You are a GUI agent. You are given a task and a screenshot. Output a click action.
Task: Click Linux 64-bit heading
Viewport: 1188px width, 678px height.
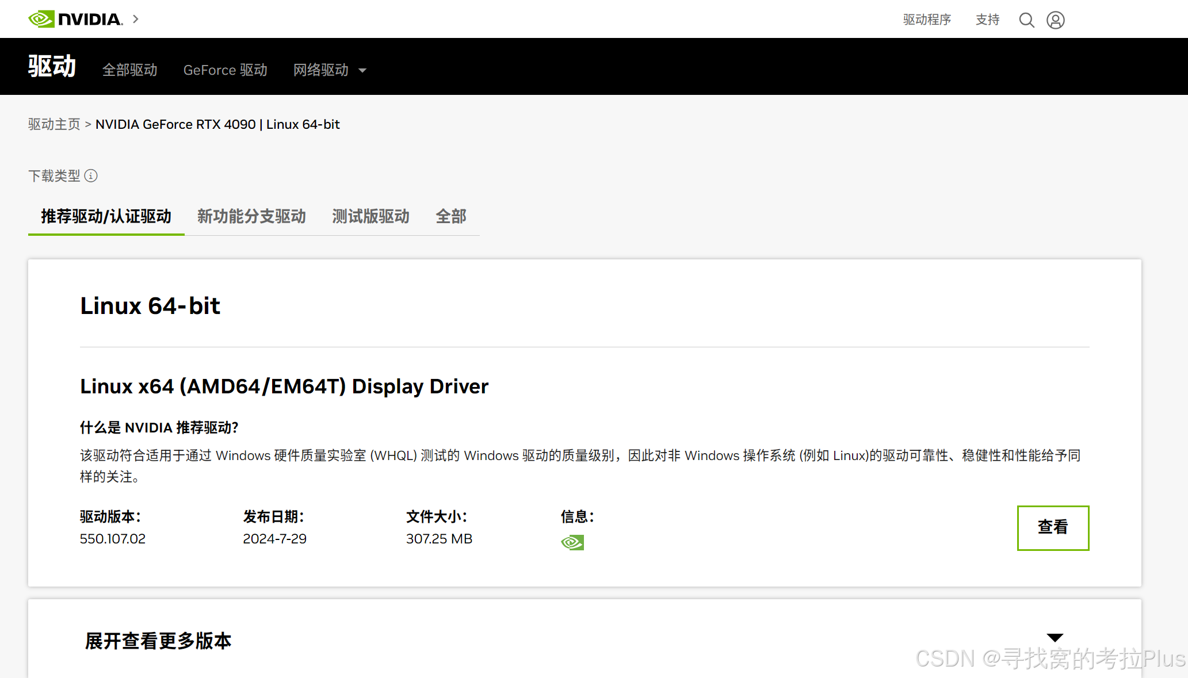point(150,306)
